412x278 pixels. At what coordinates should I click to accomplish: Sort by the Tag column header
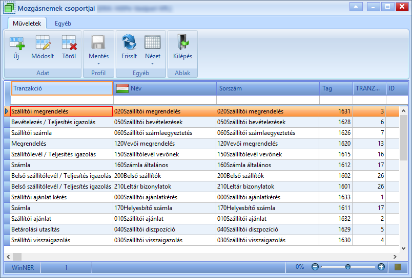[x=336, y=88]
